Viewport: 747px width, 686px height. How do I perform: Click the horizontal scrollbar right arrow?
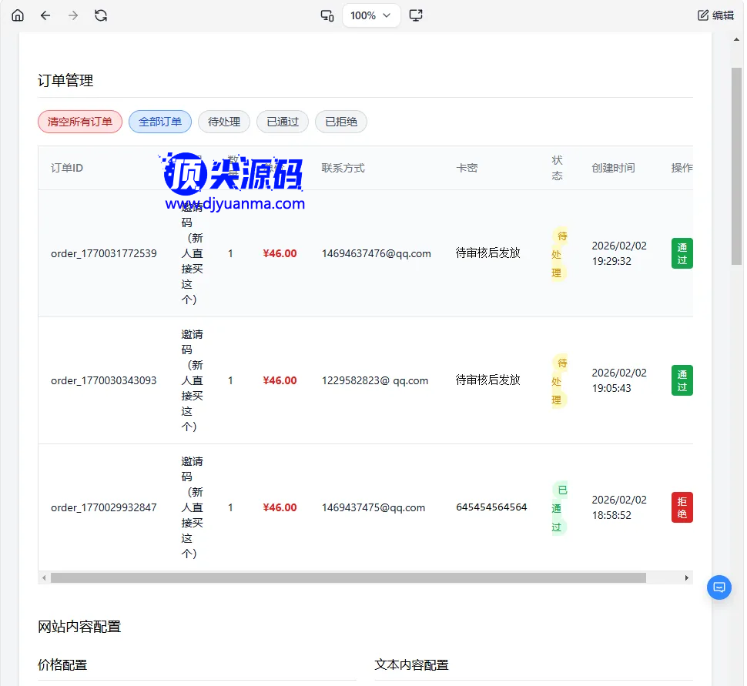click(x=687, y=577)
